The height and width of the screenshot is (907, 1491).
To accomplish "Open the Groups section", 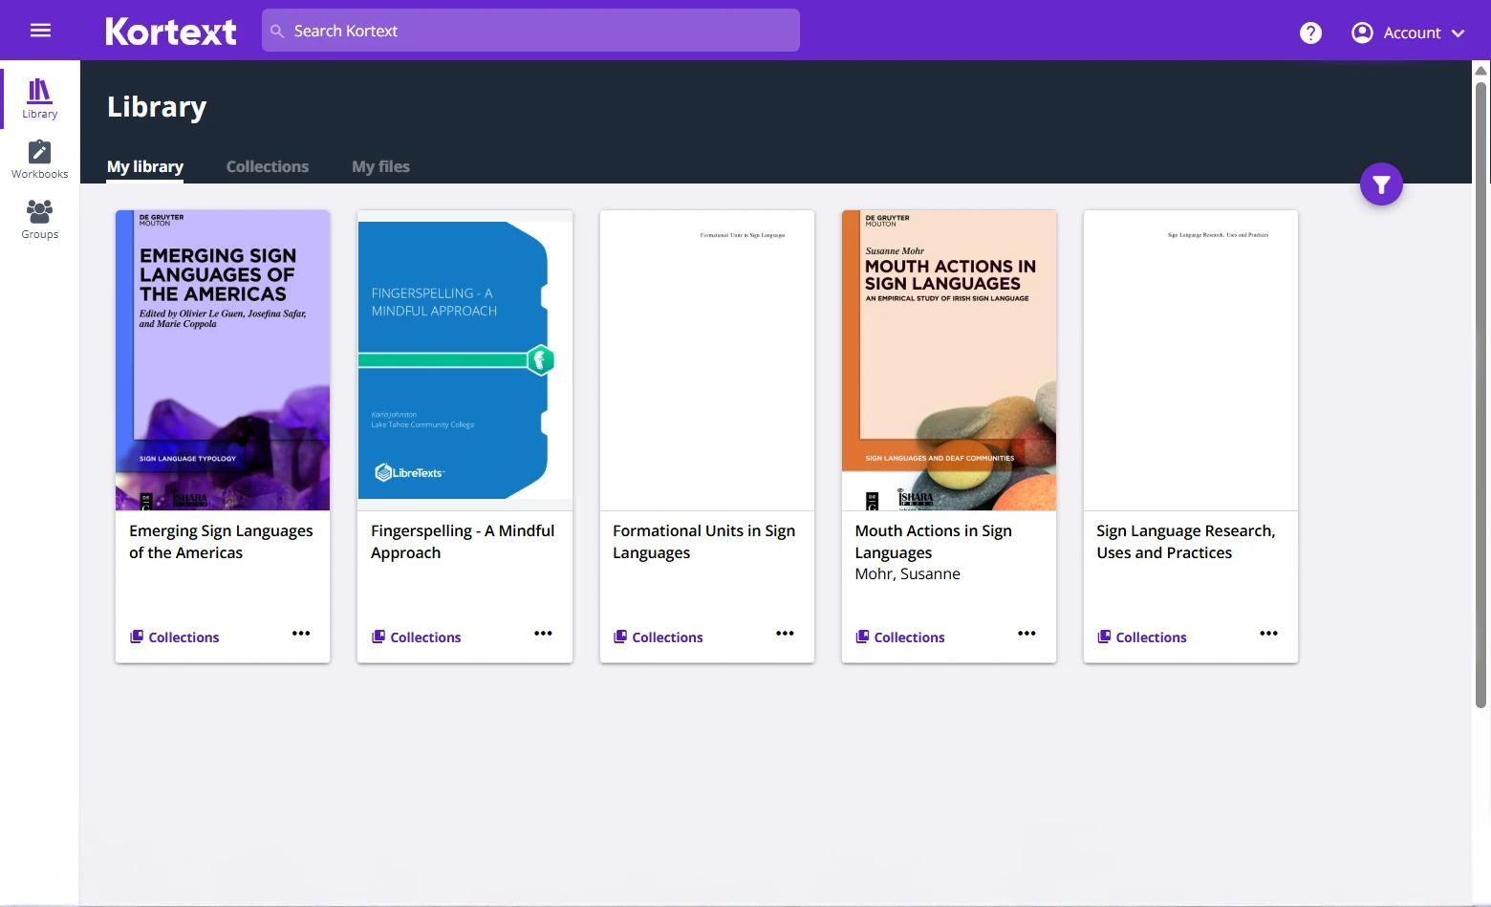I will point(39,218).
